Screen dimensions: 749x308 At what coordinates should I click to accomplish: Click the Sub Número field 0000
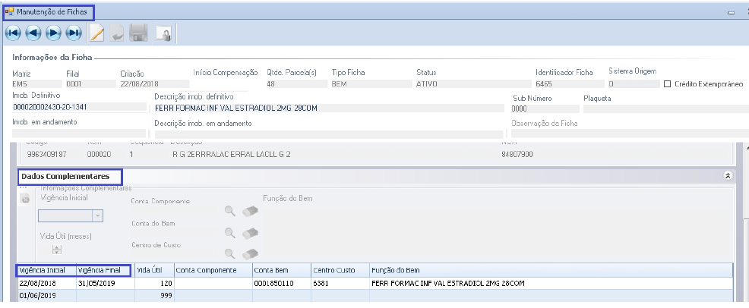(545, 108)
